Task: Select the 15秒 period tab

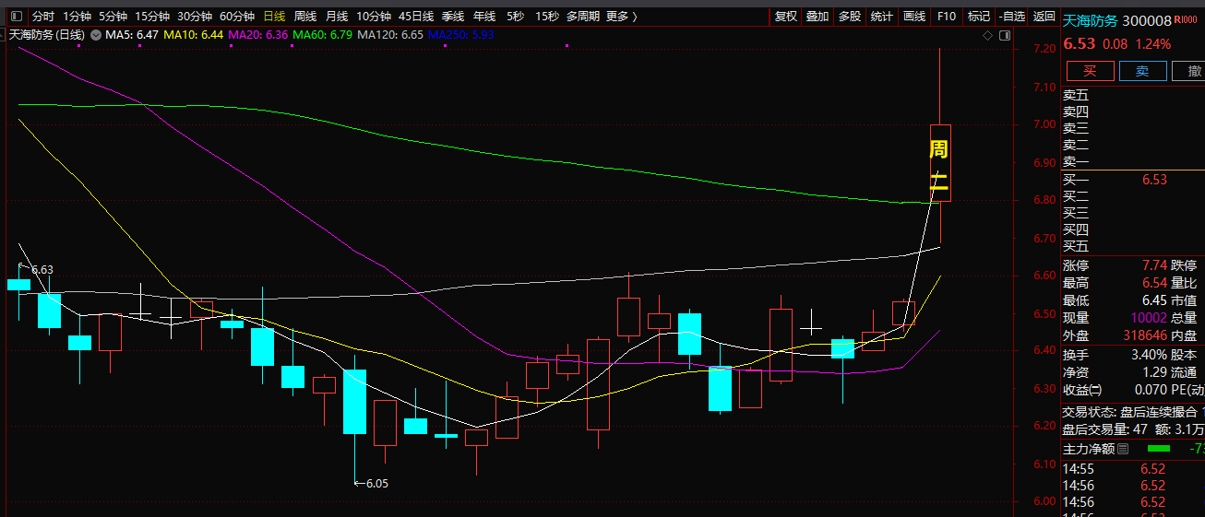Action: coord(547,17)
